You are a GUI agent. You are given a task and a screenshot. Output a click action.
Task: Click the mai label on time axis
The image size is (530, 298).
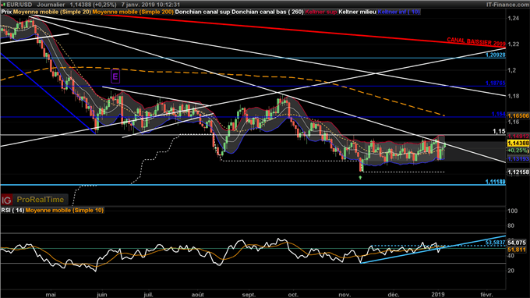tap(51, 295)
